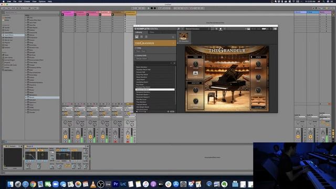Select the Piano / Keys type tag
This screenshot has height=189, width=336.
141,51
